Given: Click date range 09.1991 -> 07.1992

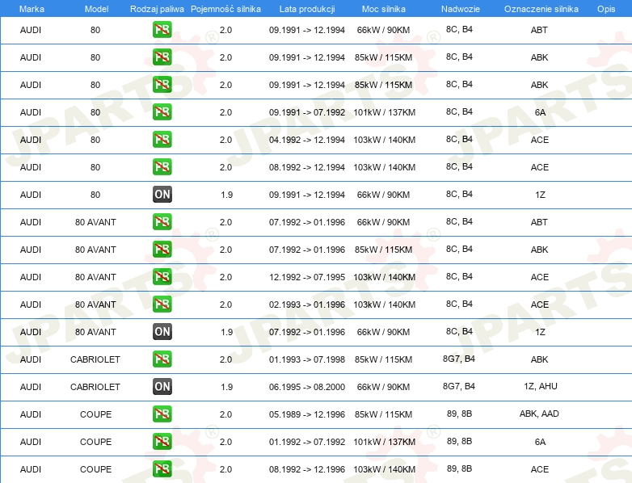Looking at the screenshot, I should (307, 112).
